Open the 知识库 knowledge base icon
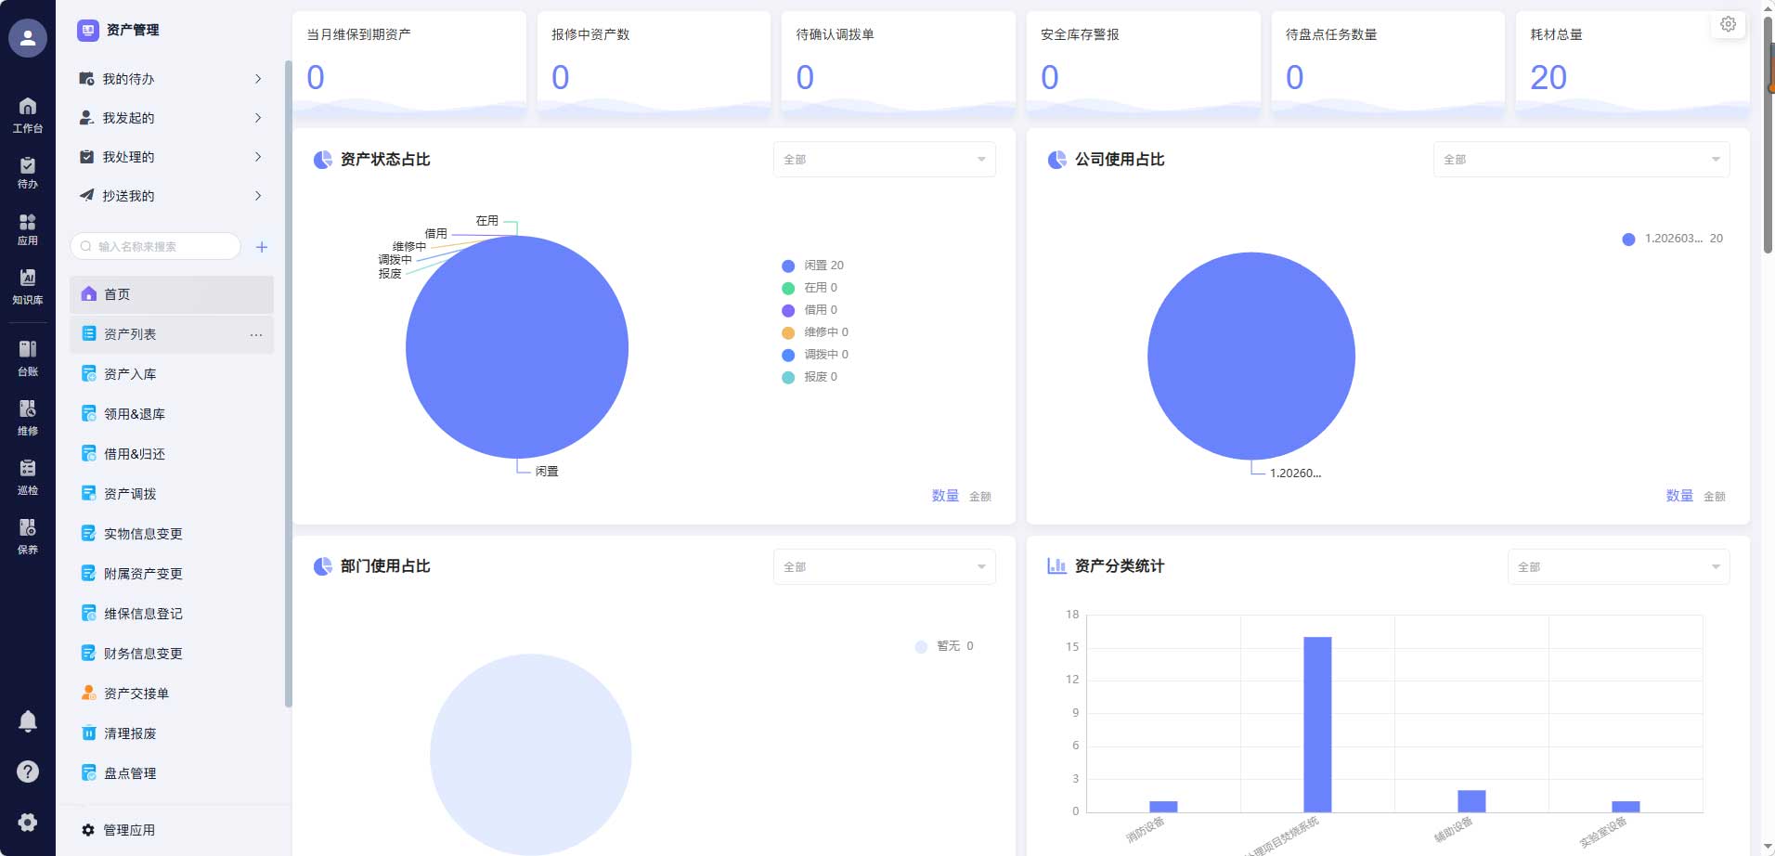1775x856 pixels. pos(28,286)
